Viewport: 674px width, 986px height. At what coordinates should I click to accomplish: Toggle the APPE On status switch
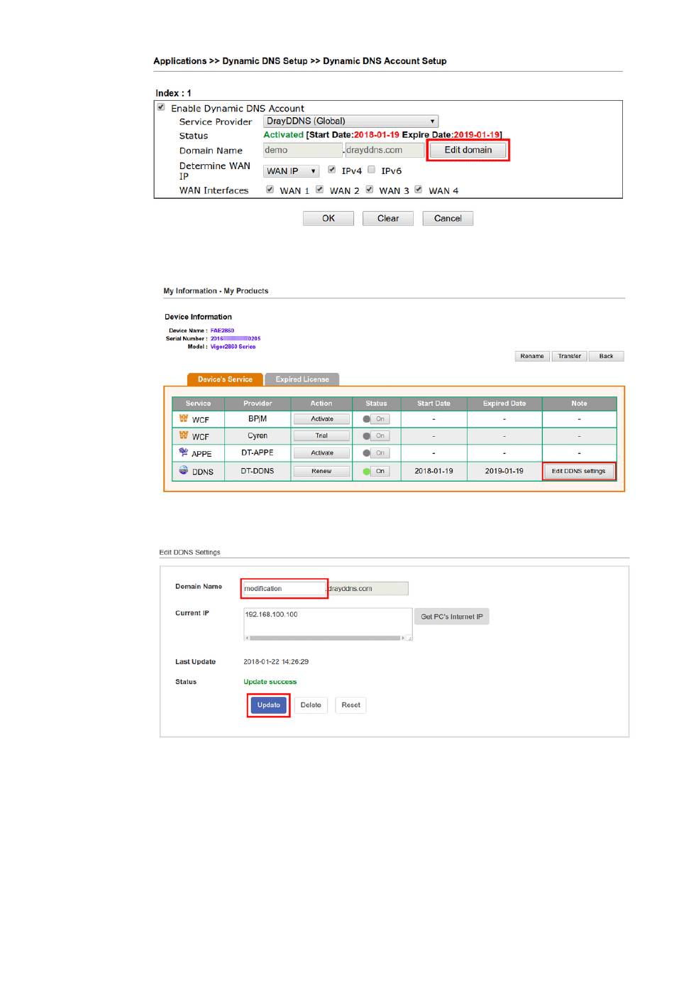coord(375,453)
